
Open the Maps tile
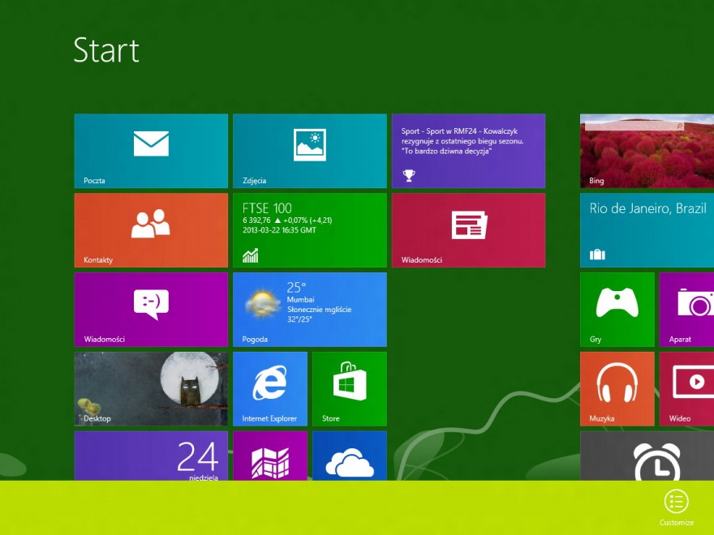pos(270,456)
